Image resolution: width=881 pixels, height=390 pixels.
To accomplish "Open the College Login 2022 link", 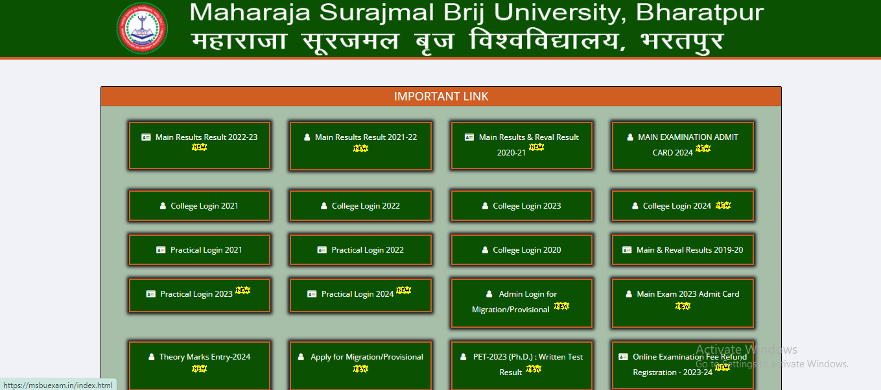I will [x=360, y=206].
